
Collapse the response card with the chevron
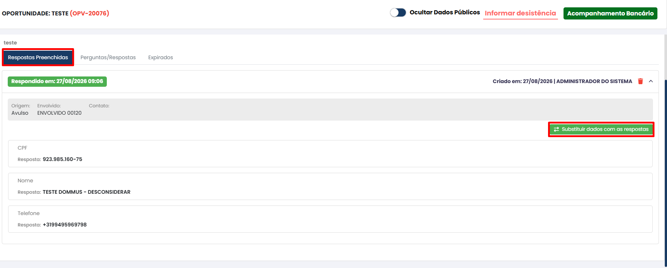651,81
